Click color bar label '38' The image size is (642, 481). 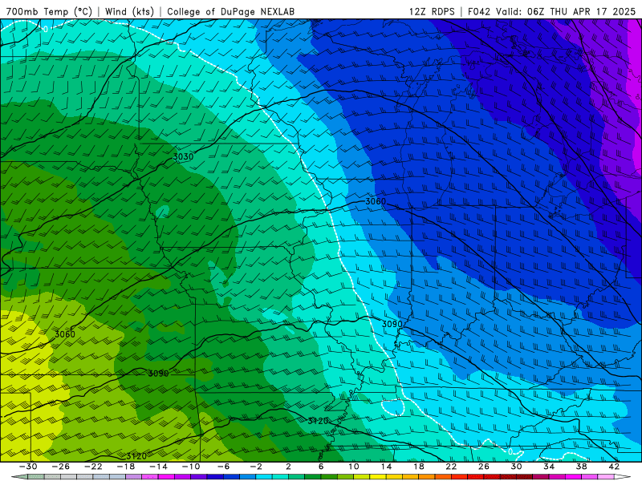pos(581,467)
